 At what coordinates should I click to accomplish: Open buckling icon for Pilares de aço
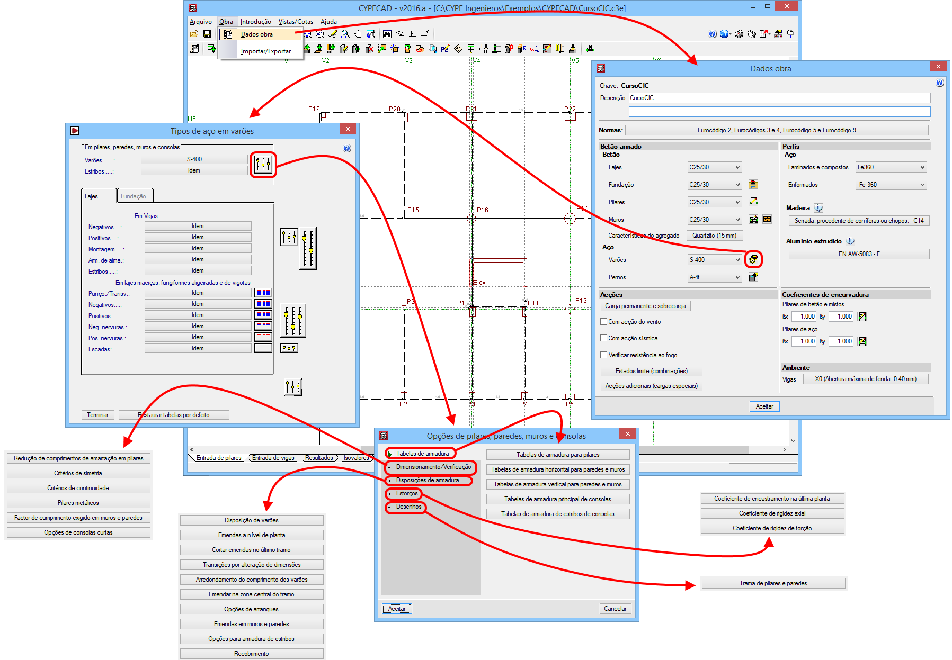(x=862, y=341)
